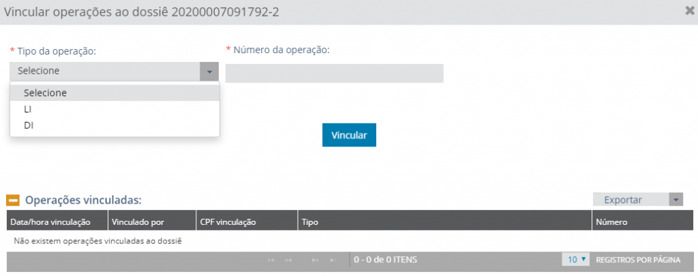The width and height of the screenshot is (698, 276).
Task: Click the 'Tipo da operação:' label
Action: pyautogui.click(x=57, y=51)
